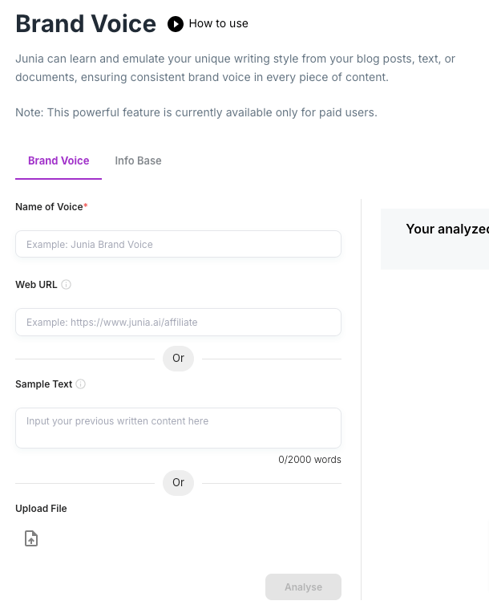Click the play icon beside How to use
Image resolution: width=489 pixels, height=613 pixels.
tap(176, 24)
